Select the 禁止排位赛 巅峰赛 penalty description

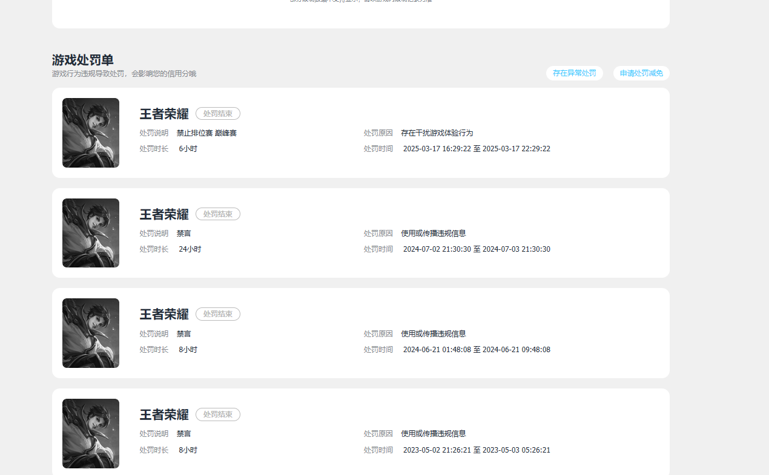[206, 133]
